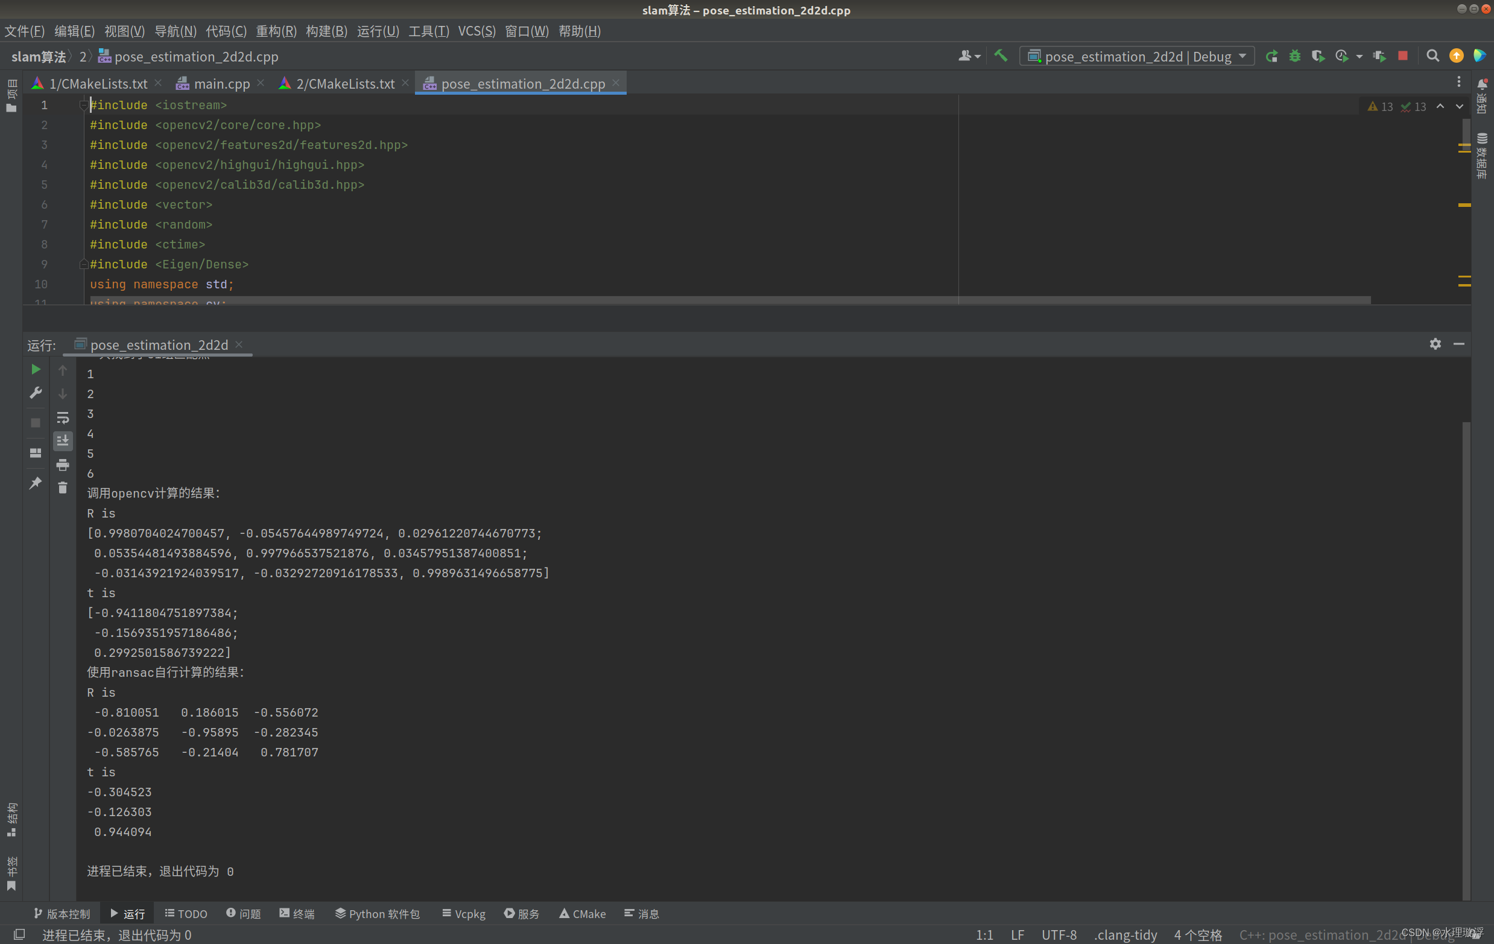1494x944 pixels.
Task: Toggle tool window bars quick-access icon
Action: click(x=19, y=935)
